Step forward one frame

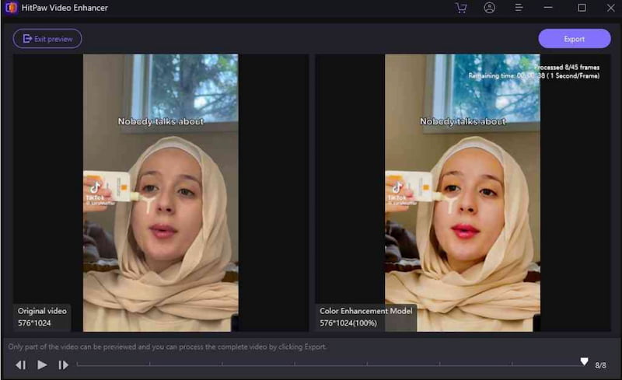[63, 364]
